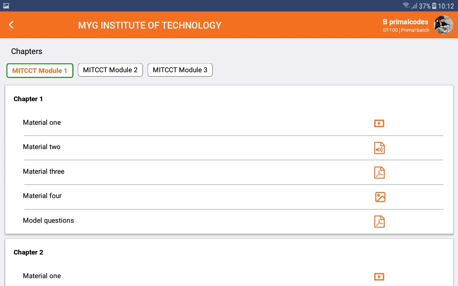This screenshot has width=458, height=286.
Task: Open Model questions PDF icon
Action: (379, 222)
